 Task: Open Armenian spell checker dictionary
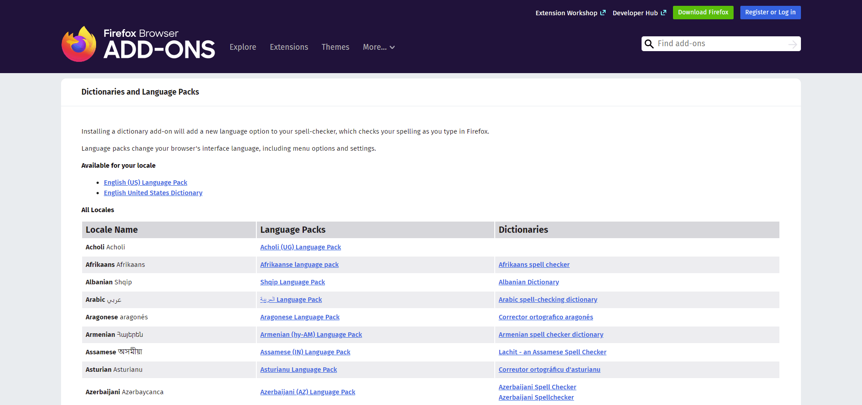[551, 335]
